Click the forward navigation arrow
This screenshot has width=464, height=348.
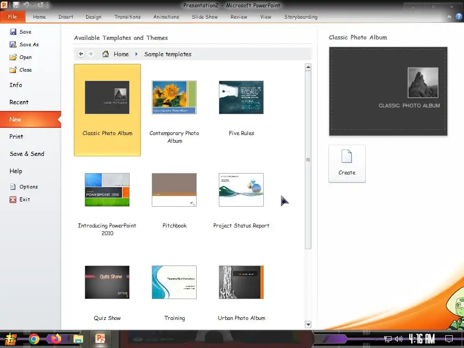click(x=91, y=54)
